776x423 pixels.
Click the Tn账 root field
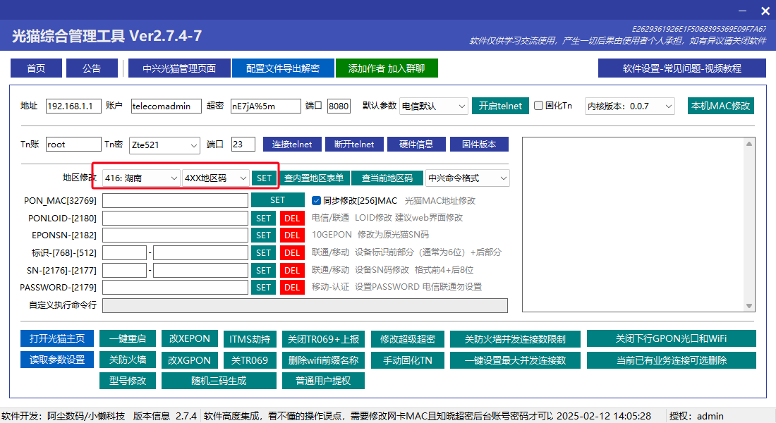pyautogui.click(x=73, y=145)
